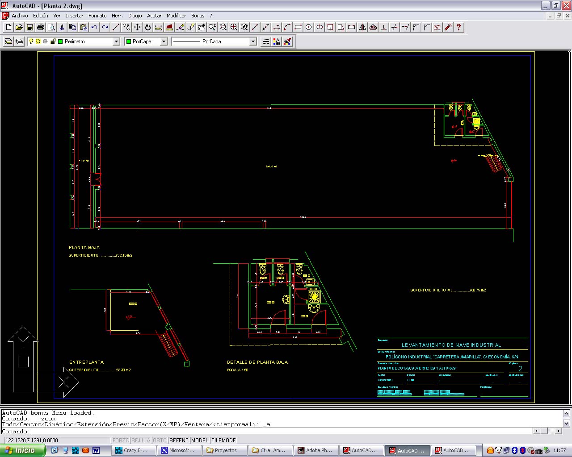Screen dimensions: 572x457
Task: Click the Inicio start button
Action: tap(22, 450)
